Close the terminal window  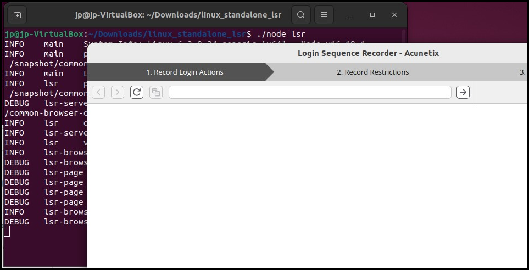[x=394, y=15]
